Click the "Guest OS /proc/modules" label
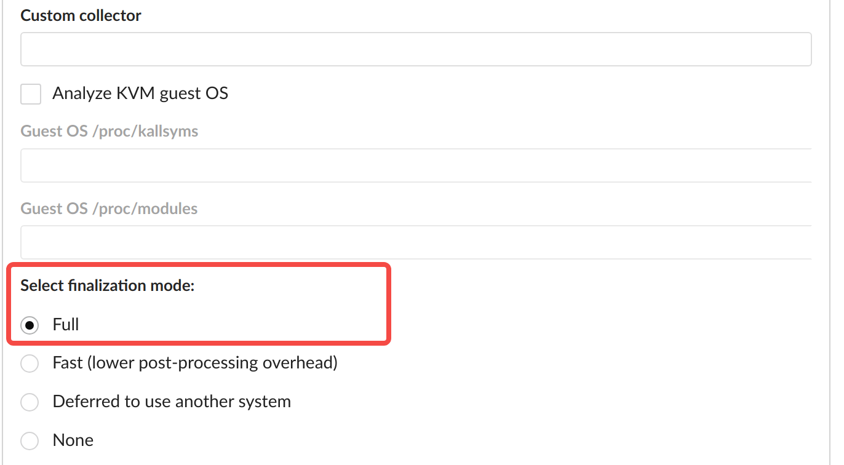This screenshot has width=844, height=465. click(x=109, y=209)
